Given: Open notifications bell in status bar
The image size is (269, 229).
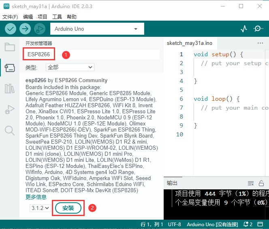Looking at the screenshot, I should (x=248, y=224).
